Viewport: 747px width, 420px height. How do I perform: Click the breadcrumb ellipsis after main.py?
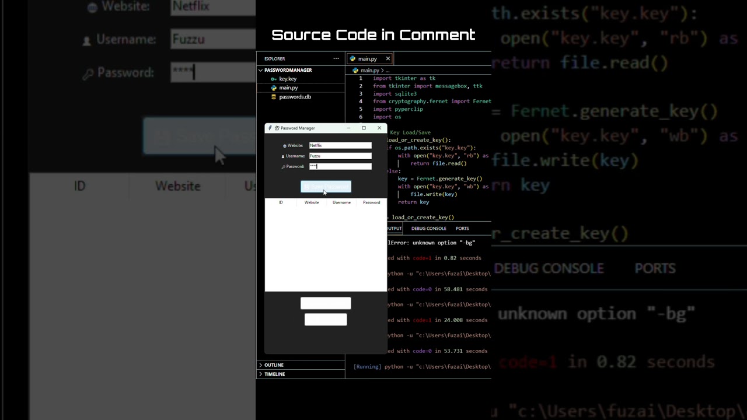(388, 70)
